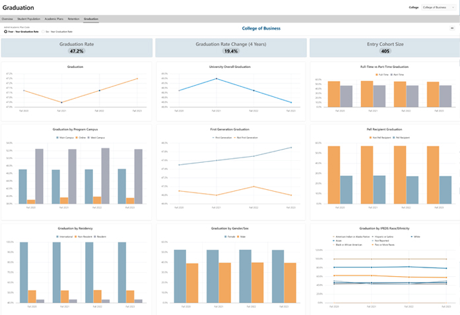Toggle Two or More Races legend

pyautogui.click(x=383, y=244)
